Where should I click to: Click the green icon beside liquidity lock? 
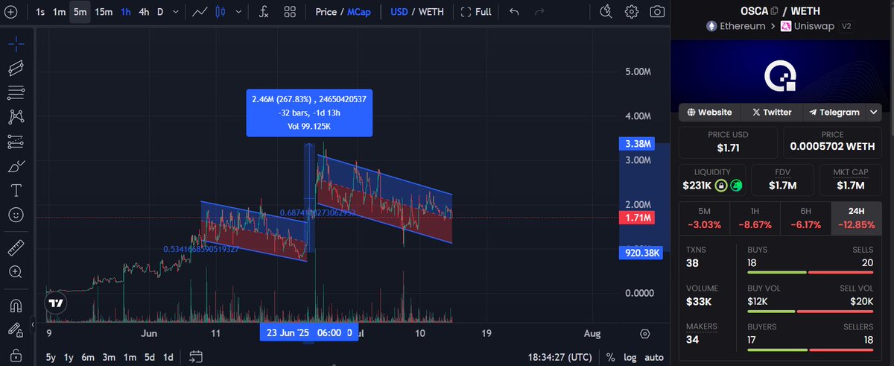[735, 185]
